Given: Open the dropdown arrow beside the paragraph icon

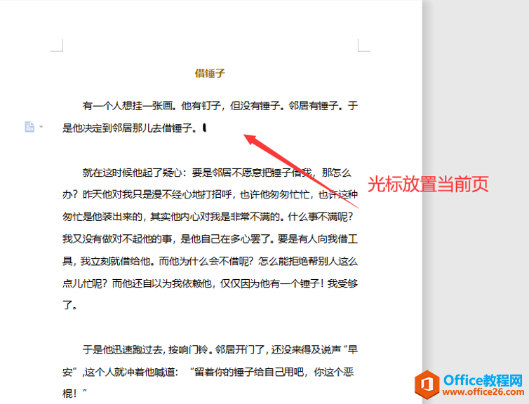Looking at the screenshot, I should [x=41, y=127].
